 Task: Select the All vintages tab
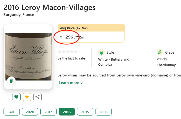click(12, 112)
